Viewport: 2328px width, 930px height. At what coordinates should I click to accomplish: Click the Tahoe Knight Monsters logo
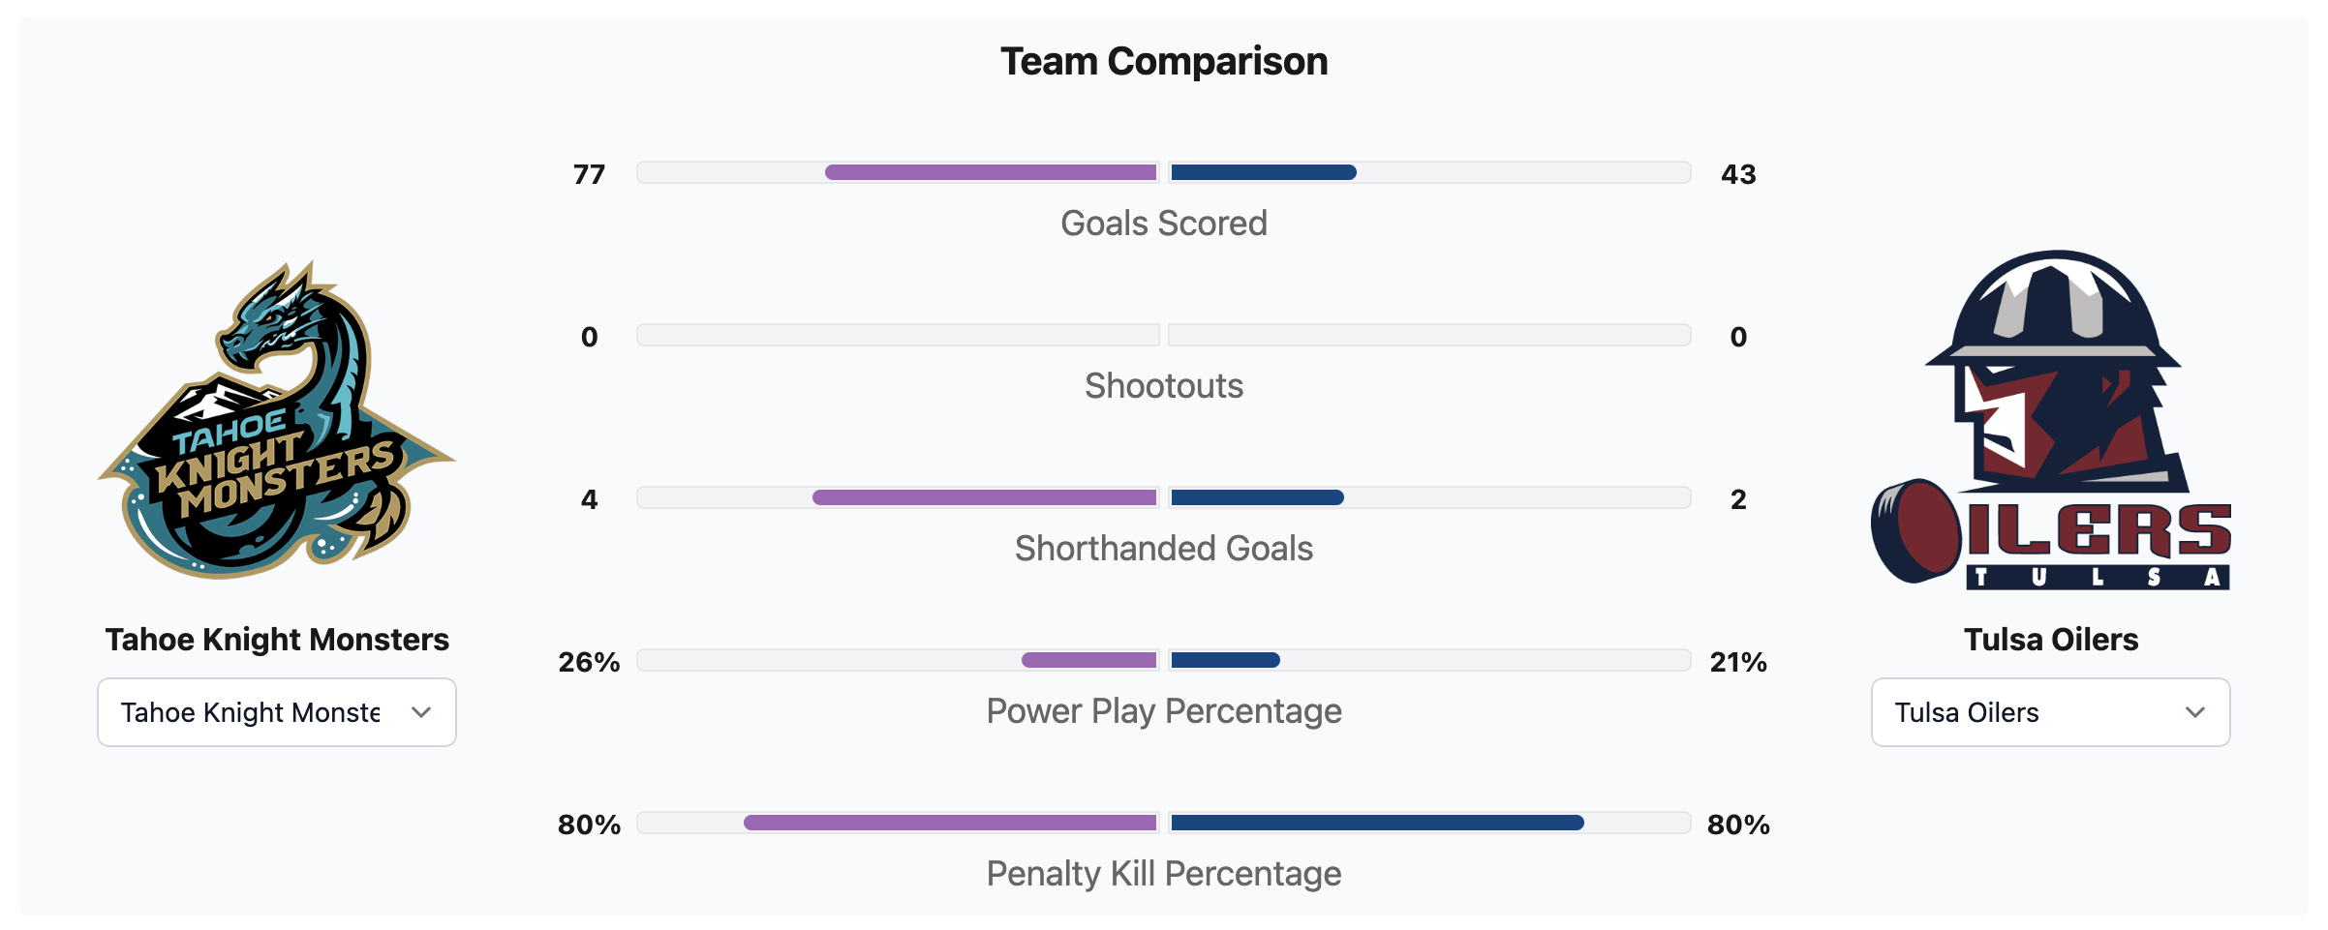277,421
